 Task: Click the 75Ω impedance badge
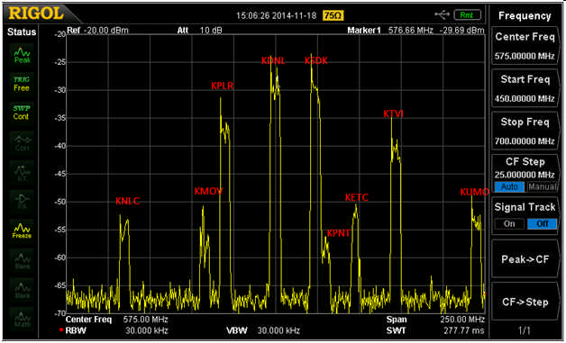(x=333, y=15)
